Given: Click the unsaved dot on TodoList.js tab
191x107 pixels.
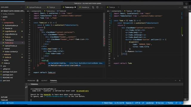Looking at the screenshot, I should pos(75,7).
